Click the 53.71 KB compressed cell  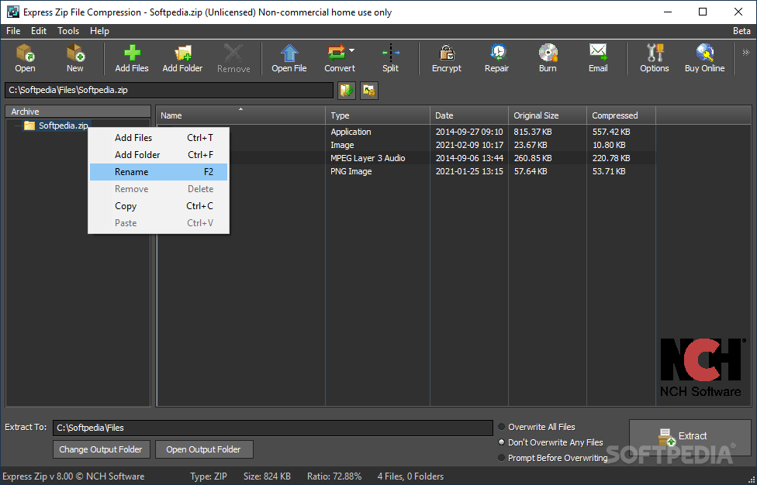coord(609,171)
